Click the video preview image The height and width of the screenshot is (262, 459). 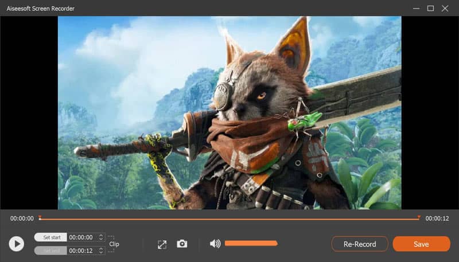(x=229, y=112)
